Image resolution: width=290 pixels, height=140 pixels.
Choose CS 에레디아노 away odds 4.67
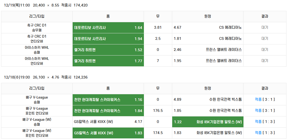[x=208, y=28]
